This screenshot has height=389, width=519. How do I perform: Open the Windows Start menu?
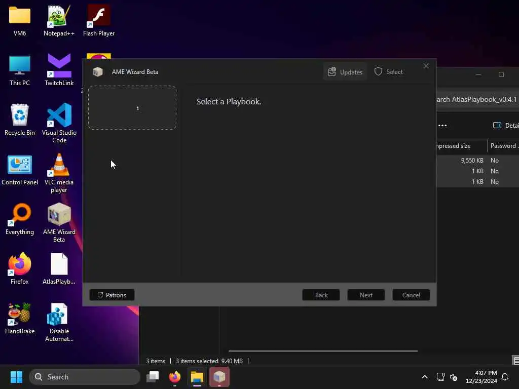[16, 377]
